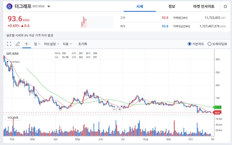This screenshot has height=145, width=232.
Task: Open the settings gear icon
Action: click(225, 6)
